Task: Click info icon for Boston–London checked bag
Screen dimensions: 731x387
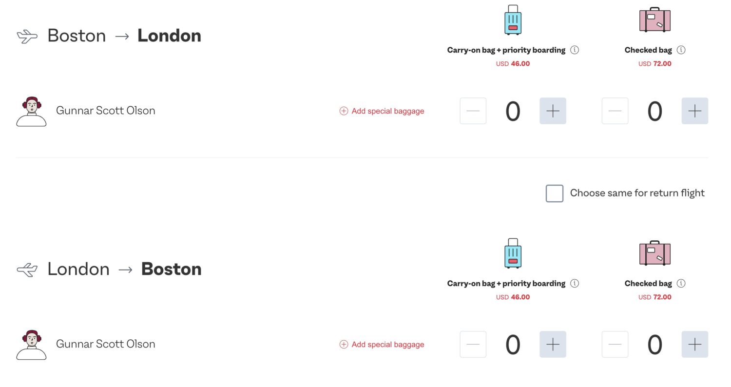Action: [681, 50]
